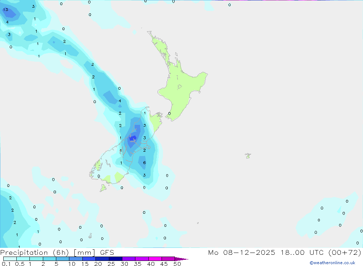This screenshot has width=363, height=266.
Task: Click the '40' legend scale label
Action: pyautogui.click(x=151, y=264)
